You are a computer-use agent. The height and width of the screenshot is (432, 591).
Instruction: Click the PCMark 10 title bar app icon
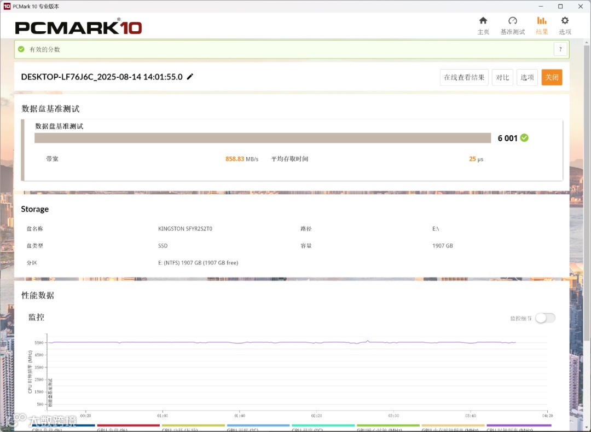[7, 7]
